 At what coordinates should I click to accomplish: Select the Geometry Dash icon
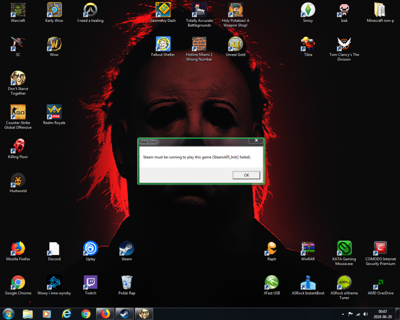tap(163, 12)
